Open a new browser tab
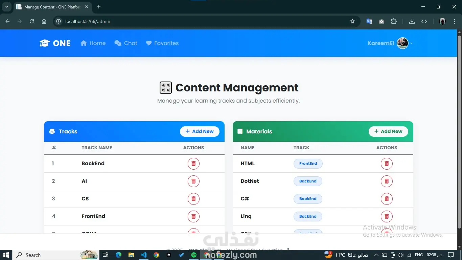The image size is (462, 260). pyautogui.click(x=99, y=7)
